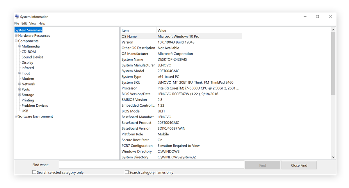Image resolution: width=349 pixels, height=188 pixels.
Task: Open the Help menu
Action: coord(42,23)
